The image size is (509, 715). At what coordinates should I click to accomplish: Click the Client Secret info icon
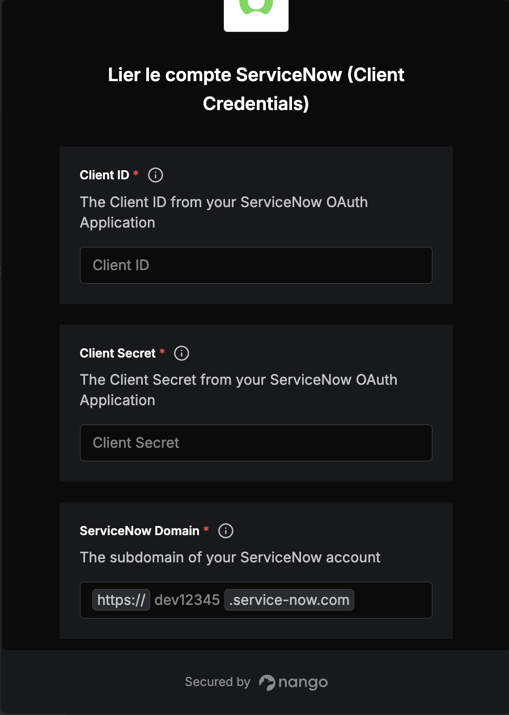[x=181, y=353]
